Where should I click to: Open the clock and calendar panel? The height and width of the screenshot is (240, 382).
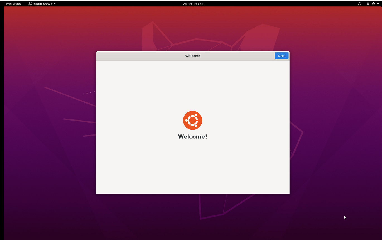pyautogui.click(x=193, y=4)
